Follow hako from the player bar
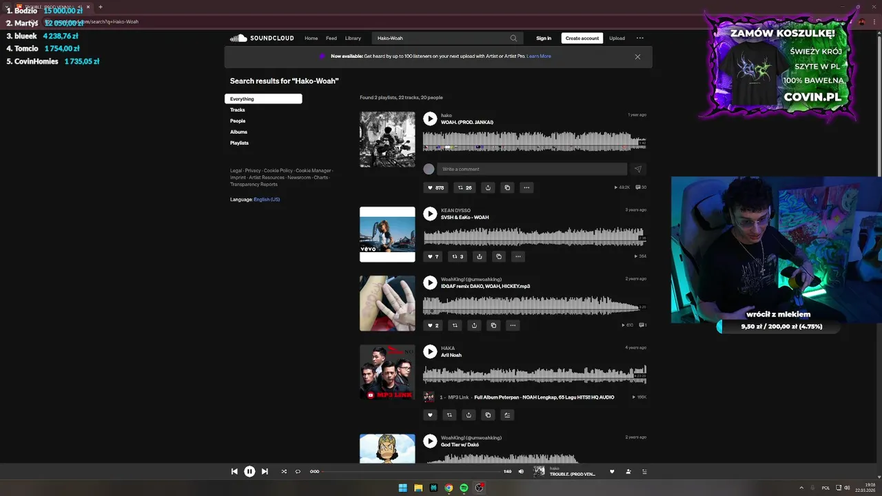The height and width of the screenshot is (496, 882). pos(628,472)
